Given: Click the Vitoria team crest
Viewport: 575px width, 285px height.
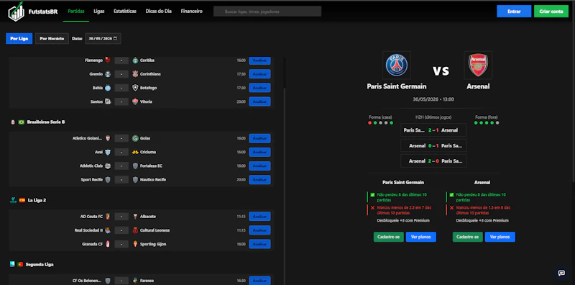Looking at the screenshot, I should click(135, 101).
